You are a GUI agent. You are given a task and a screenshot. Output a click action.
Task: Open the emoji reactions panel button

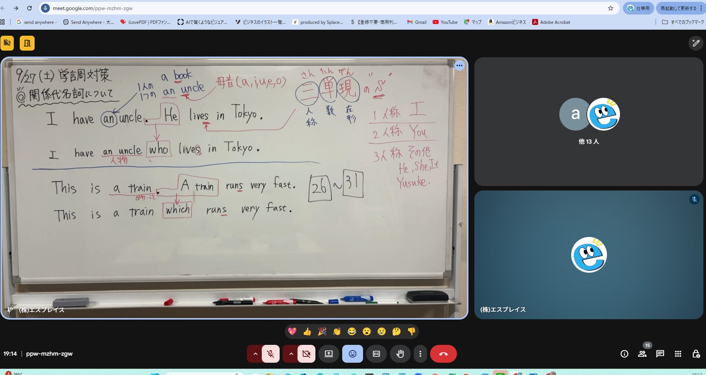(352, 354)
